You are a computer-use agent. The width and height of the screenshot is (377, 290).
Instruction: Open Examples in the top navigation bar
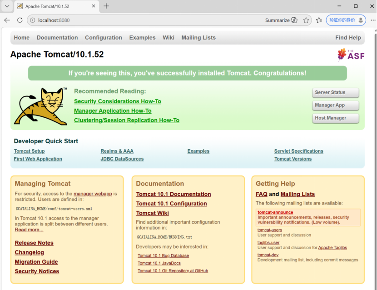[x=142, y=38]
